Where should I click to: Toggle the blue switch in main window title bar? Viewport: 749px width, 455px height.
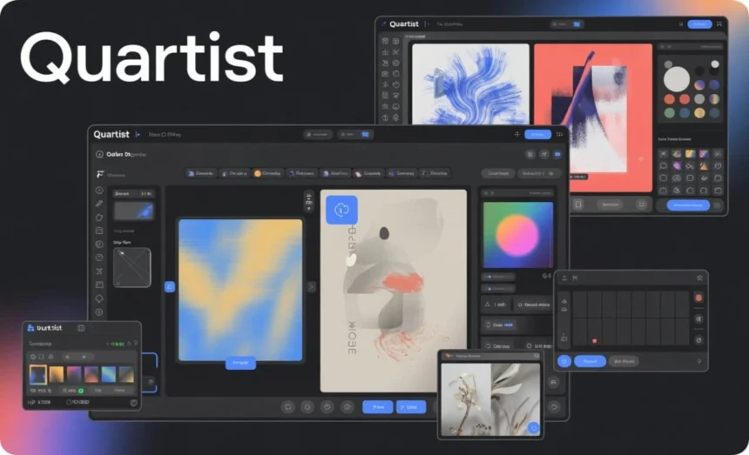click(x=366, y=135)
